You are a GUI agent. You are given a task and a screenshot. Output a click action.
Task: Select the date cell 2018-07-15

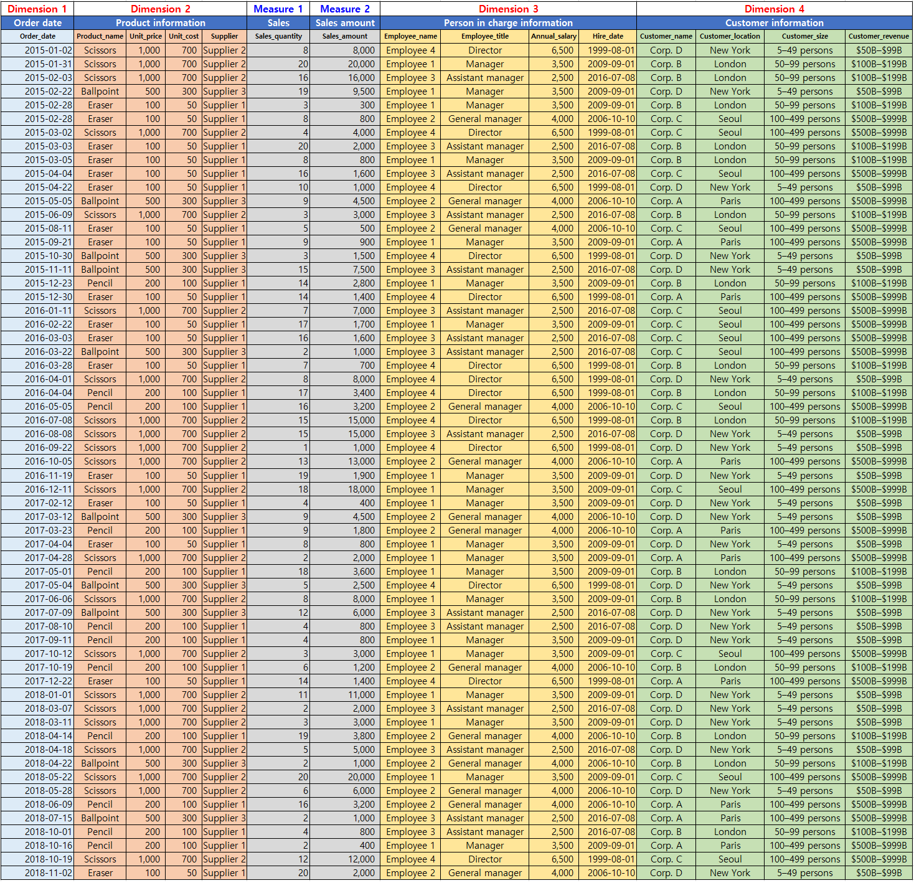tap(37, 818)
